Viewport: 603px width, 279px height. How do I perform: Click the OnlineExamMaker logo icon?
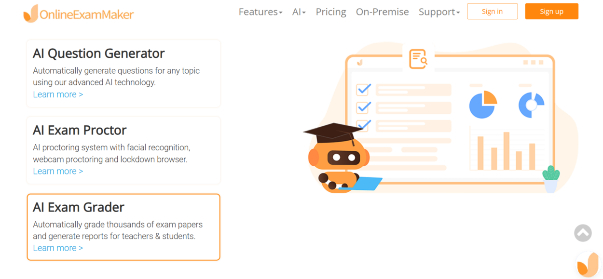pos(30,13)
